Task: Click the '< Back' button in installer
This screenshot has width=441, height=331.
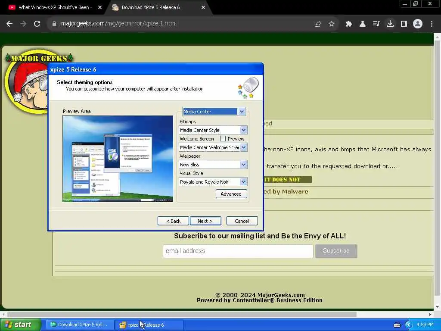Action: coord(173,221)
